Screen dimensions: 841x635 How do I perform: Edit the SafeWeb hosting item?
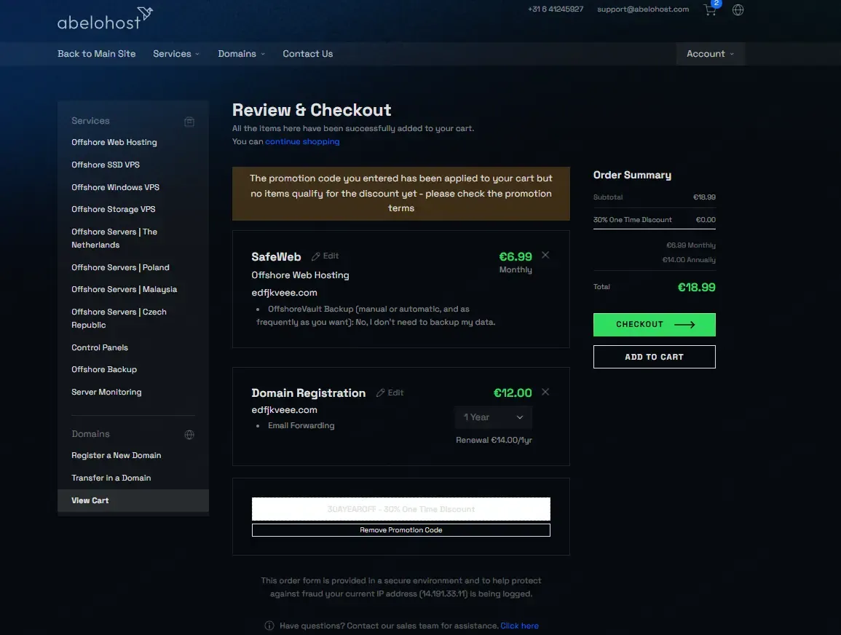tap(325, 256)
